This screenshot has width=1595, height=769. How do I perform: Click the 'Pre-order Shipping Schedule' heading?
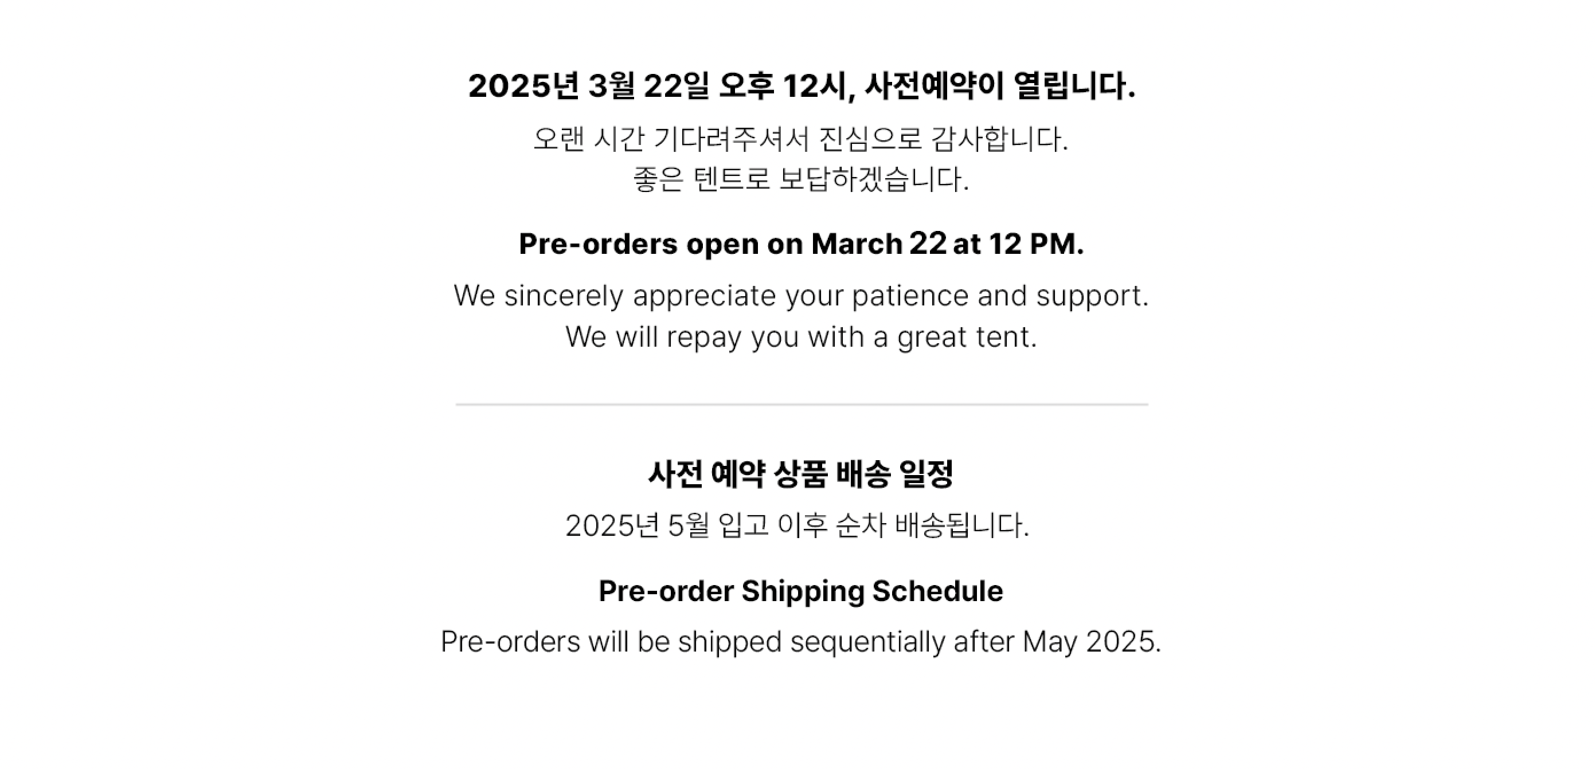[x=801, y=591]
